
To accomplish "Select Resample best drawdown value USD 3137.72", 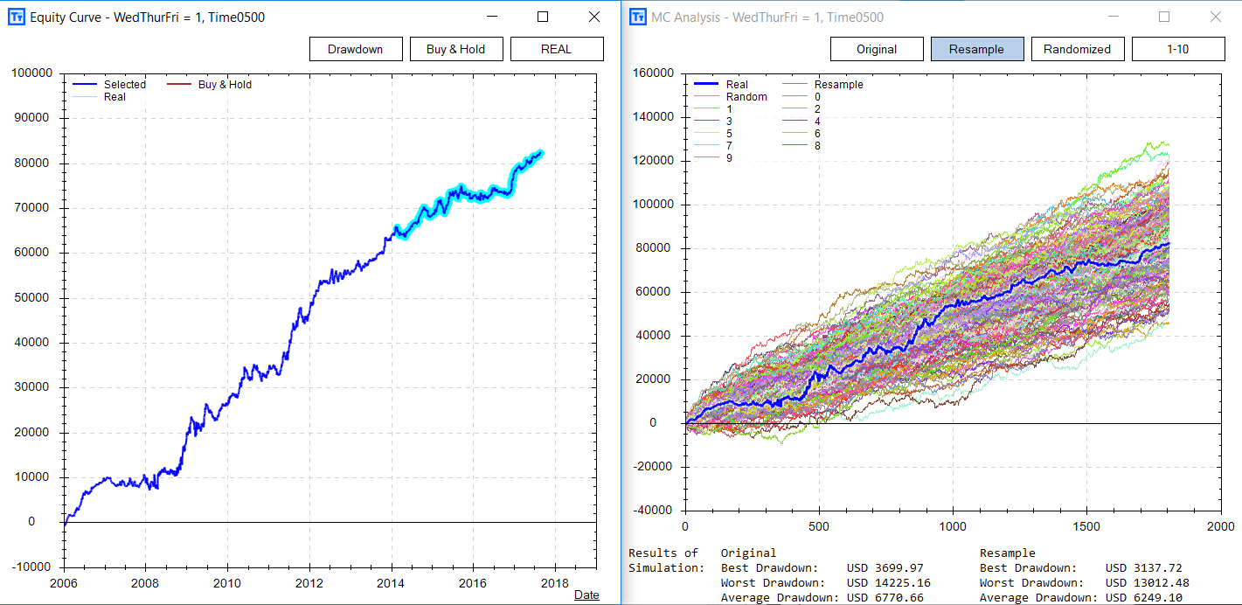I will (x=1144, y=568).
